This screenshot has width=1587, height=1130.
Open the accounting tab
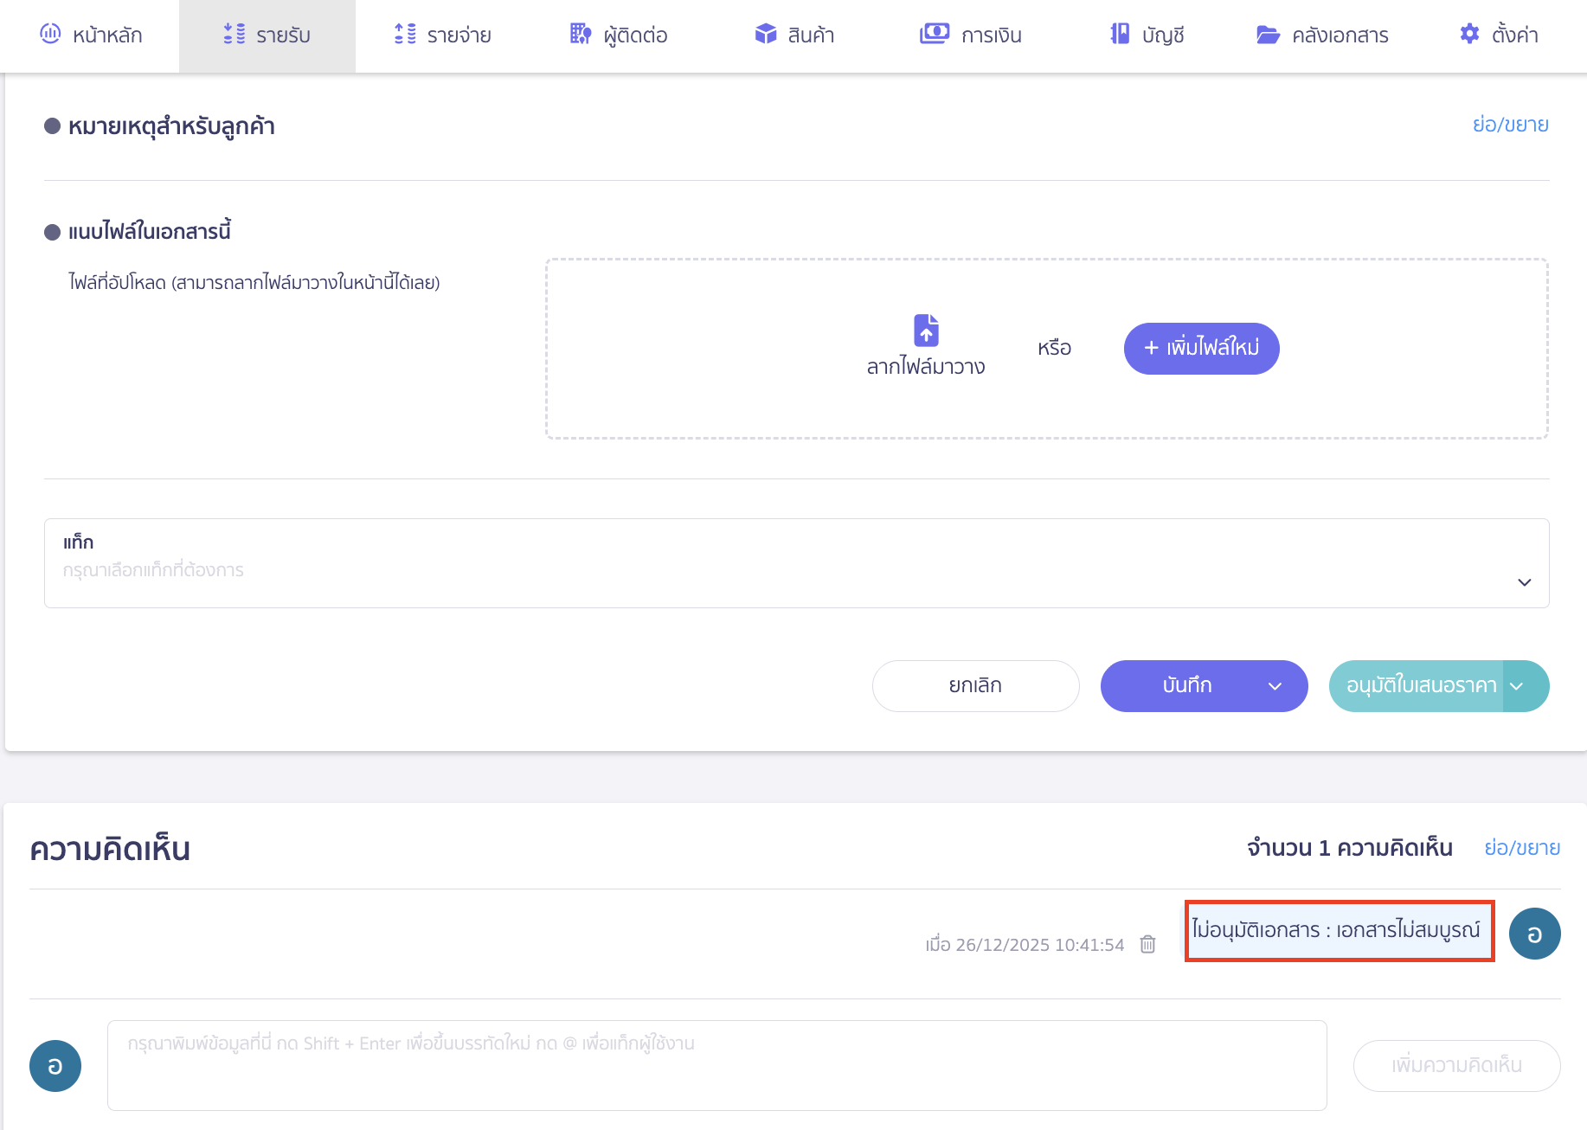pyautogui.click(x=1147, y=35)
